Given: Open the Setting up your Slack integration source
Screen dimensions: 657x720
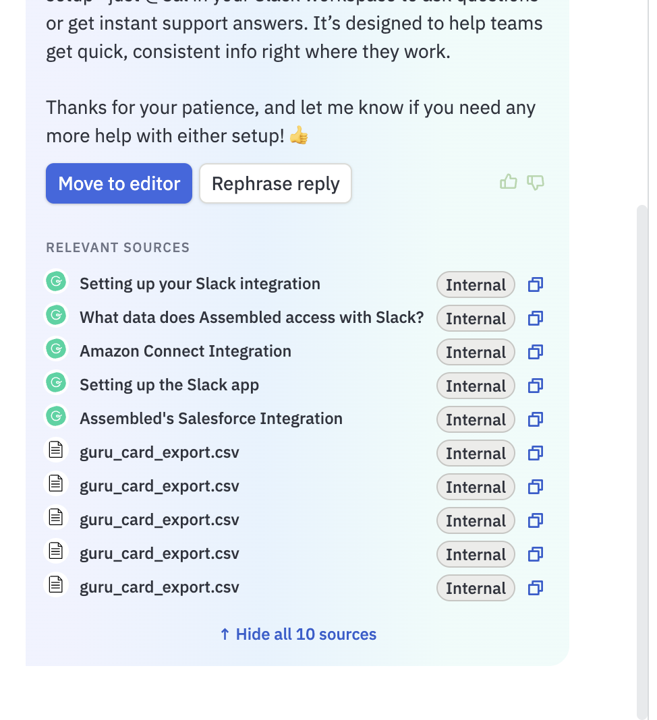Looking at the screenshot, I should (x=200, y=284).
